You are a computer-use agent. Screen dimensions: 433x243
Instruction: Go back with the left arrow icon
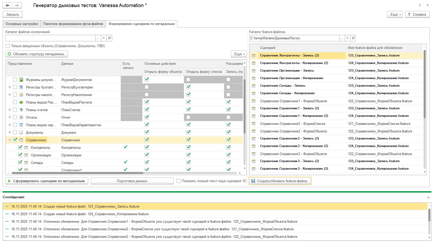[x=8, y=5]
